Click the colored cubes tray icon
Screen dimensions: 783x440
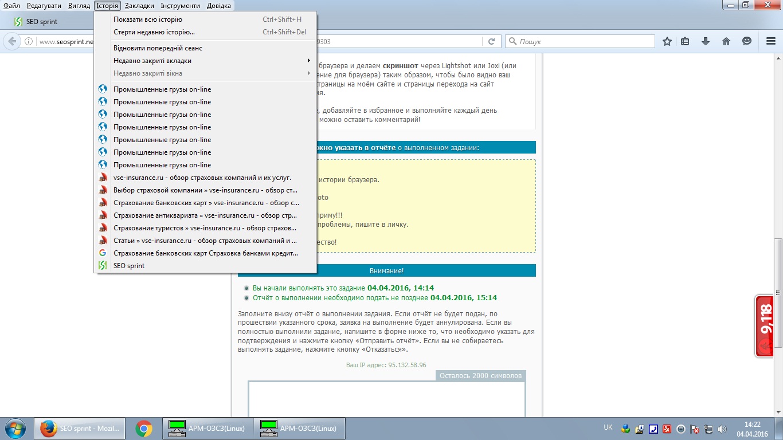tap(625, 429)
